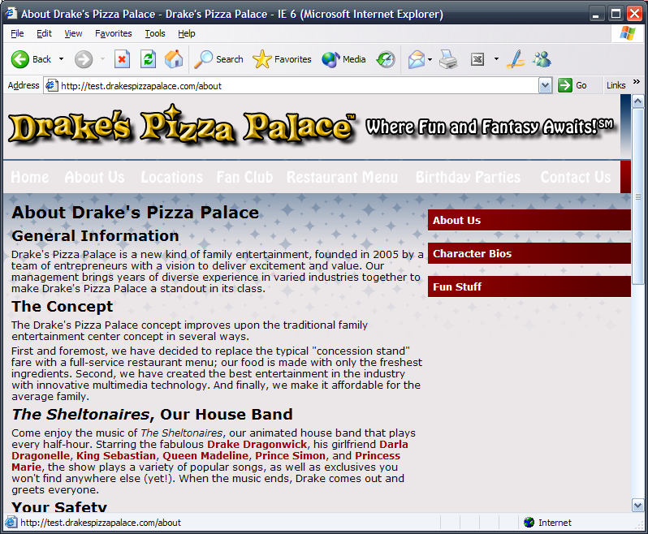Open the File menu
The height and width of the screenshot is (534, 648).
pos(17,33)
